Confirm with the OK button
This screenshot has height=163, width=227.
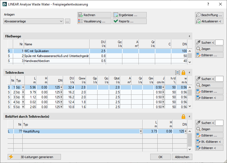point(160,157)
